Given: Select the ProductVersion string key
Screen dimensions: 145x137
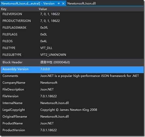Looking at the screenshot, I should tap(14, 130).
